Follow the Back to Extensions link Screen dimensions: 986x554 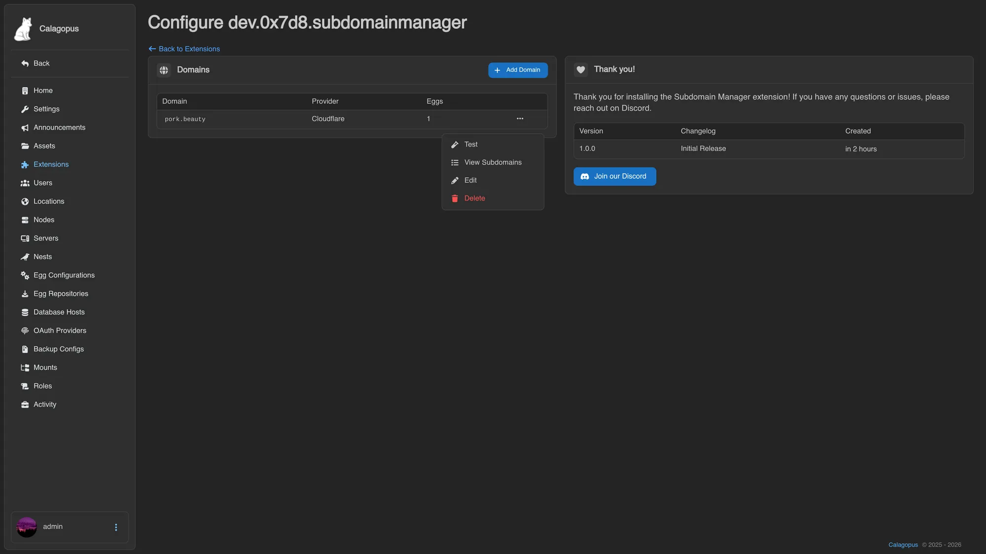(184, 49)
